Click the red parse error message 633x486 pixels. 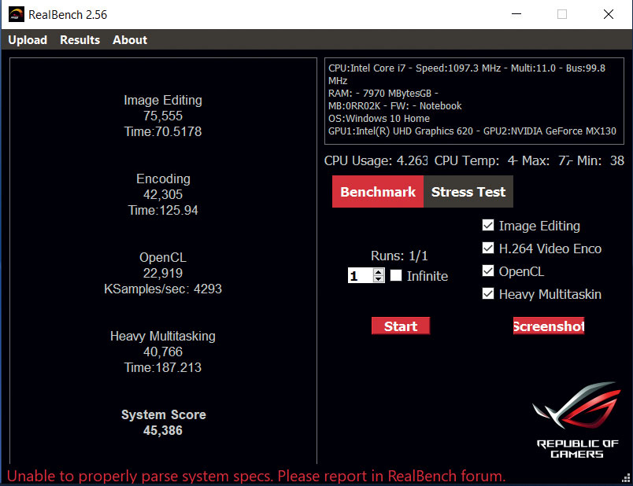click(257, 476)
